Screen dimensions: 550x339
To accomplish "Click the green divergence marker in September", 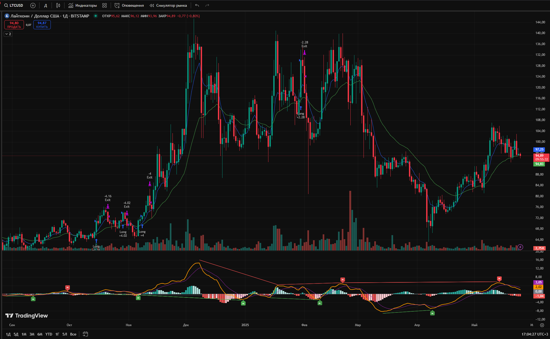I will tap(33, 299).
